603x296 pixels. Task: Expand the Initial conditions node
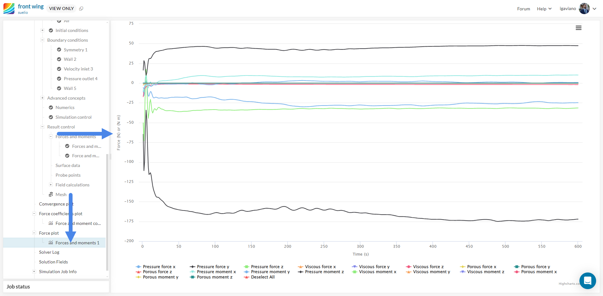tap(42, 30)
